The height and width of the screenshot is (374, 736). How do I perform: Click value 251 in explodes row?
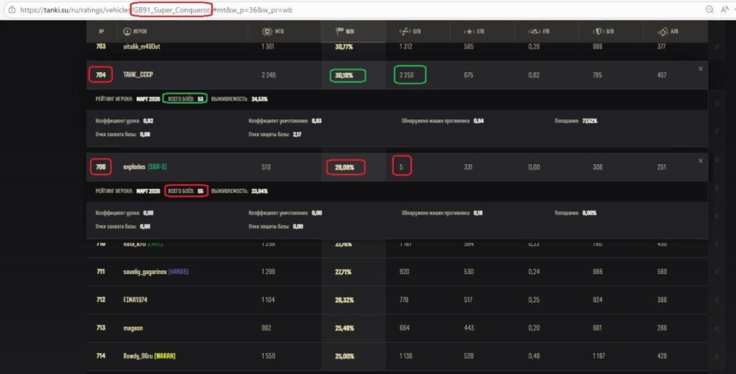[x=662, y=167]
